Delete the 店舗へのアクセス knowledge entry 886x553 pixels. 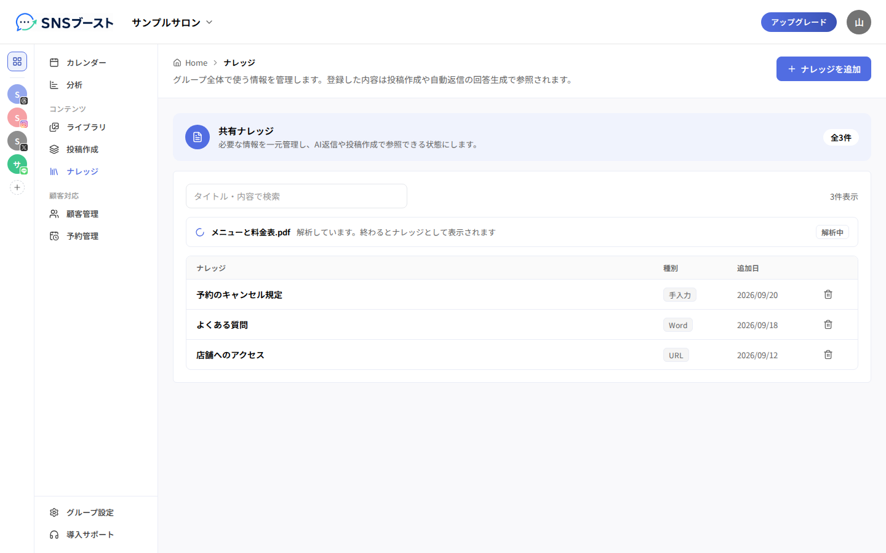[828, 355]
